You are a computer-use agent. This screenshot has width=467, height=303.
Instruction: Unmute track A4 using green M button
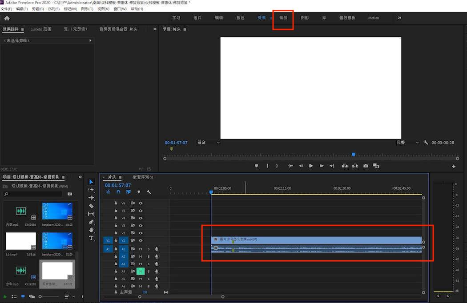pyautogui.click(x=140, y=271)
